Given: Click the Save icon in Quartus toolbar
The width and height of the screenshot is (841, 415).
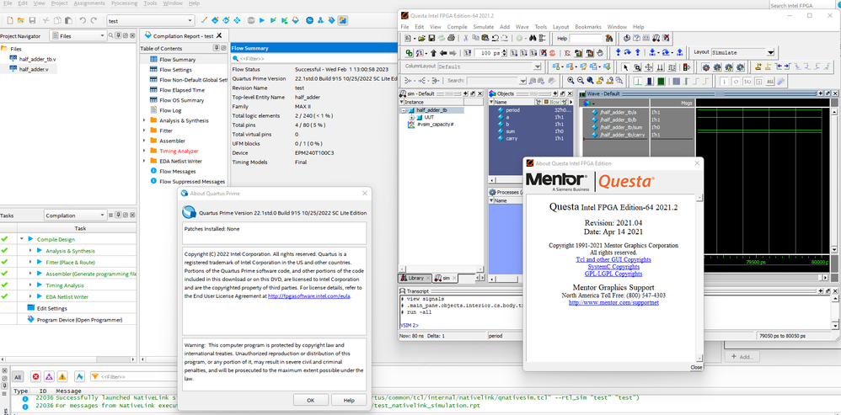Looking at the screenshot, I should click(x=32, y=20).
